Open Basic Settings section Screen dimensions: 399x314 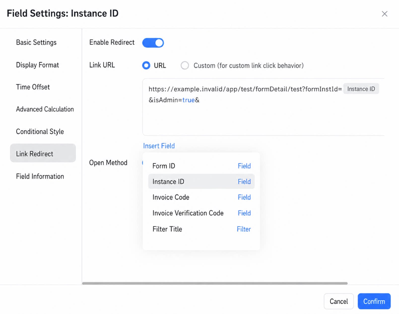click(x=36, y=42)
